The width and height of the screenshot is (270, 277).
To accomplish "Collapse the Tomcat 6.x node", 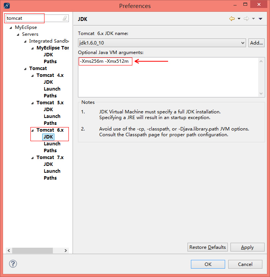I will coord(32,131).
